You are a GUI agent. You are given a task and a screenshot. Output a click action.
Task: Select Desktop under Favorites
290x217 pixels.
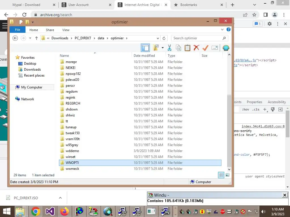30,64
